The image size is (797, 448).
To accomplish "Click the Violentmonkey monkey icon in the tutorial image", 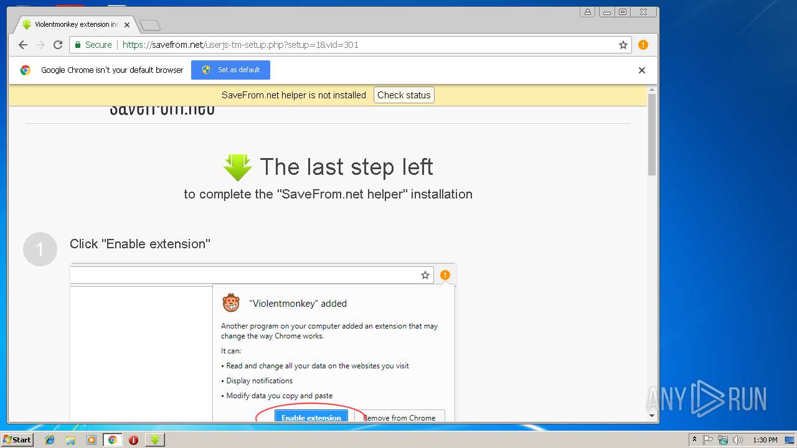I will click(231, 303).
